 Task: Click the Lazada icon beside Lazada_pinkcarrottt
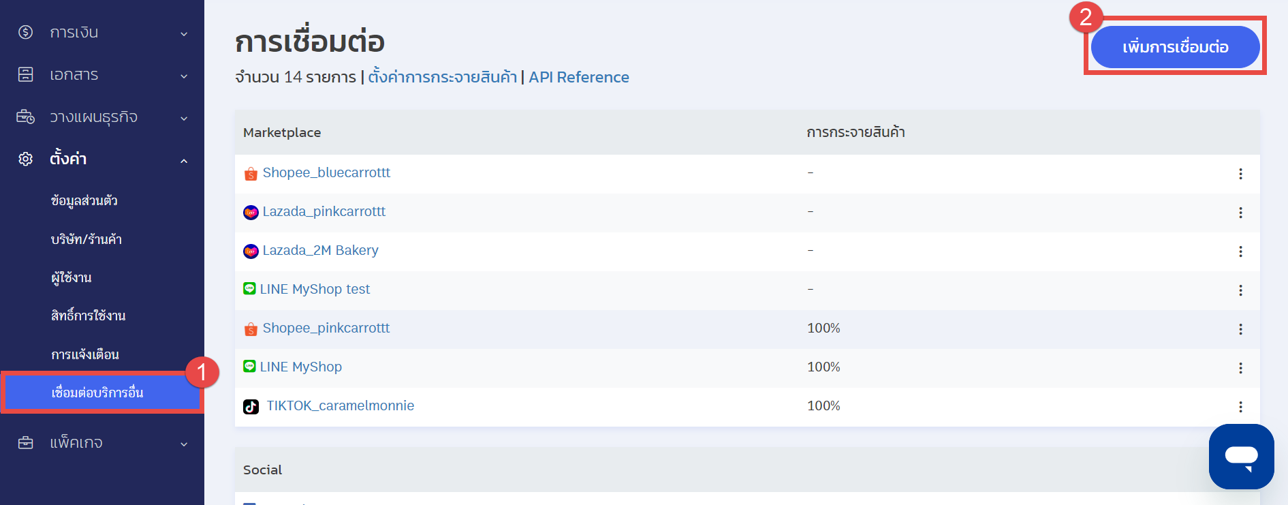click(x=251, y=213)
